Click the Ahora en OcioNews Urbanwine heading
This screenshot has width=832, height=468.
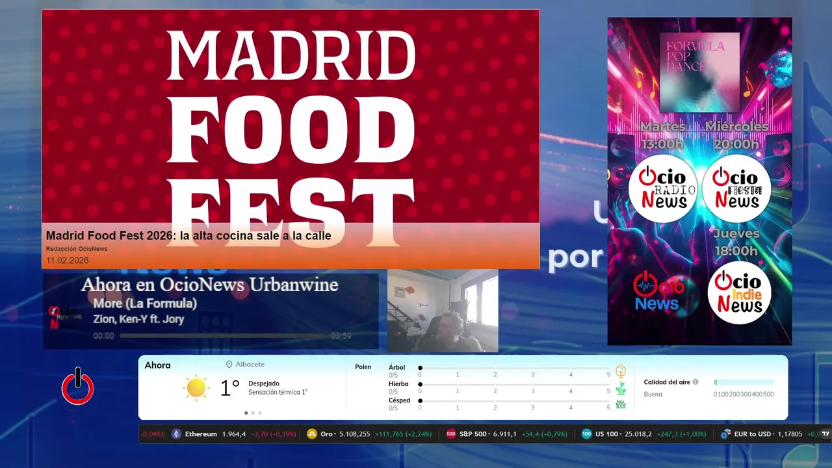(x=209, y=285)
